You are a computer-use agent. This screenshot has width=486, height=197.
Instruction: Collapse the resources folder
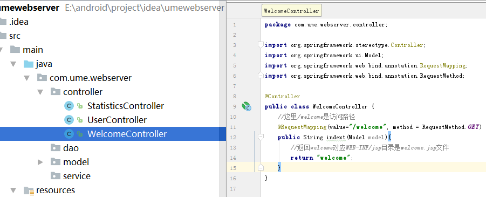coord(13,190)
